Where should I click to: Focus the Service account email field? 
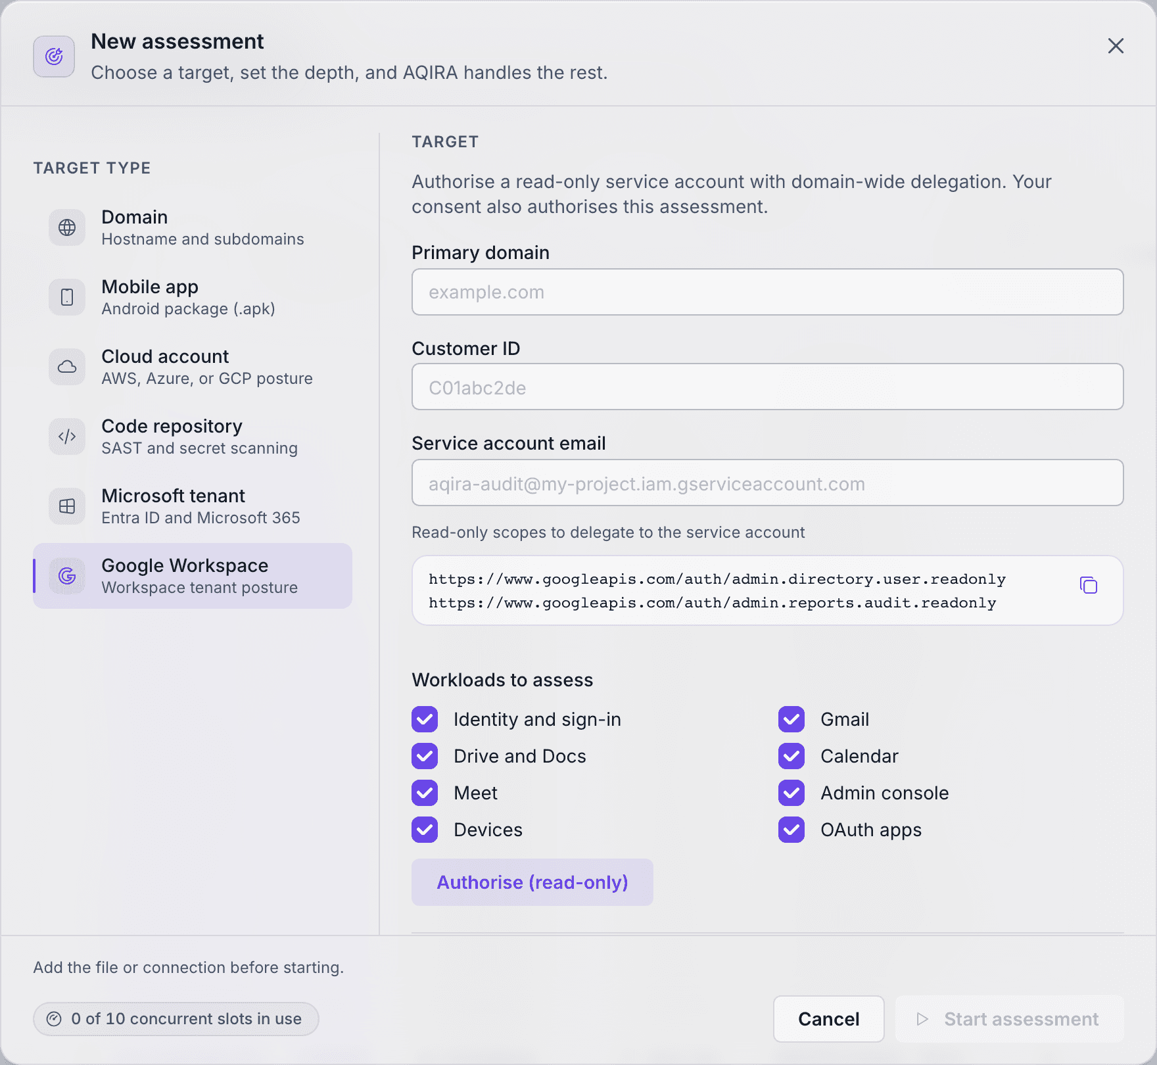tap(768, 483)
